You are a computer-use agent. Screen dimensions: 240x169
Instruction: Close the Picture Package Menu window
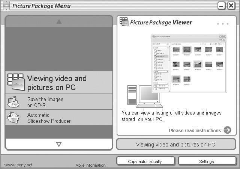point(231,6)
